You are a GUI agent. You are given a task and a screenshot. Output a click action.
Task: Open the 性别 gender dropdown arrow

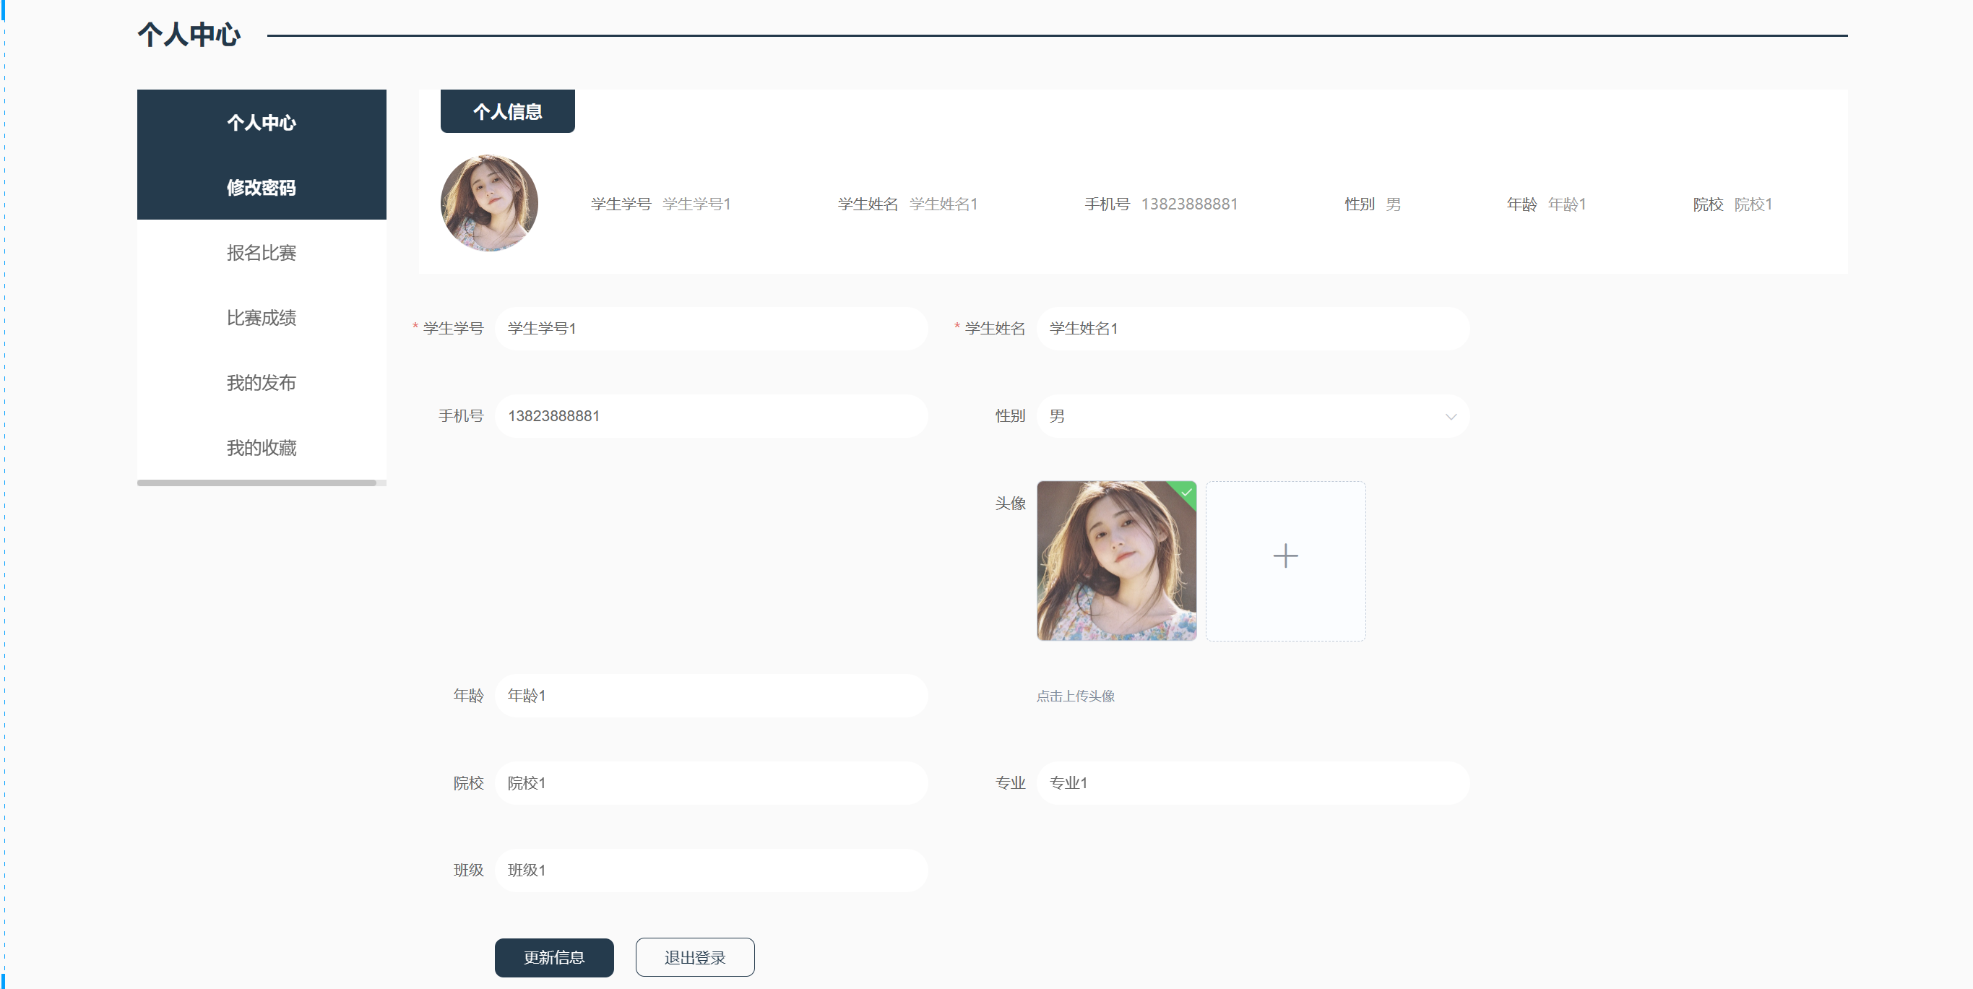[x=1450, y=417]
